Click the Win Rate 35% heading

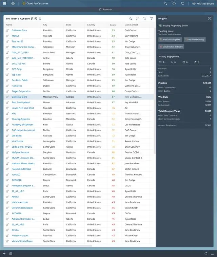pos(184,97)
